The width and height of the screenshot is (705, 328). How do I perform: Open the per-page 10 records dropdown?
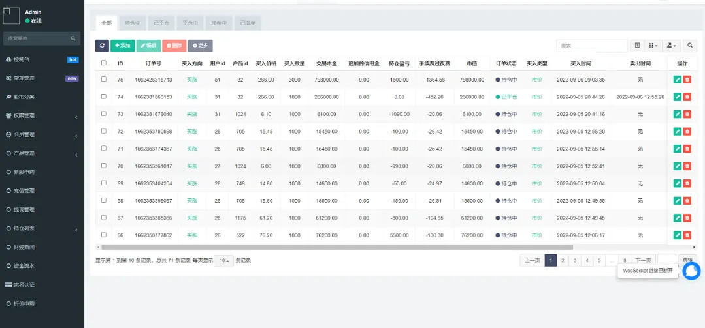224,261
